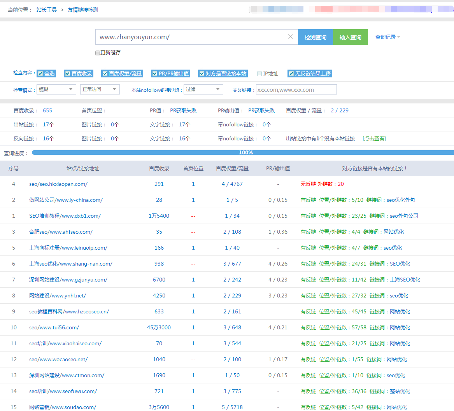
Task: Click the 反向链接 value 16个
Action: pos(48,138)
